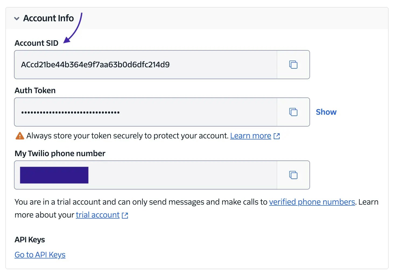
Task: Click the copy icon next to the SID field
Action: (293, 65)
